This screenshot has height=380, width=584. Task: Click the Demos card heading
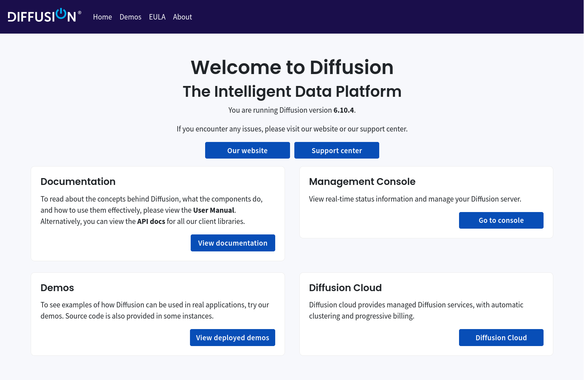pyautogui.click(x=57, y=288)
